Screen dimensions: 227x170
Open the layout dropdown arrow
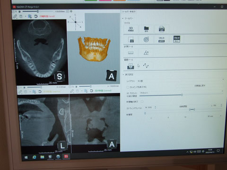[x=223, y=79]
